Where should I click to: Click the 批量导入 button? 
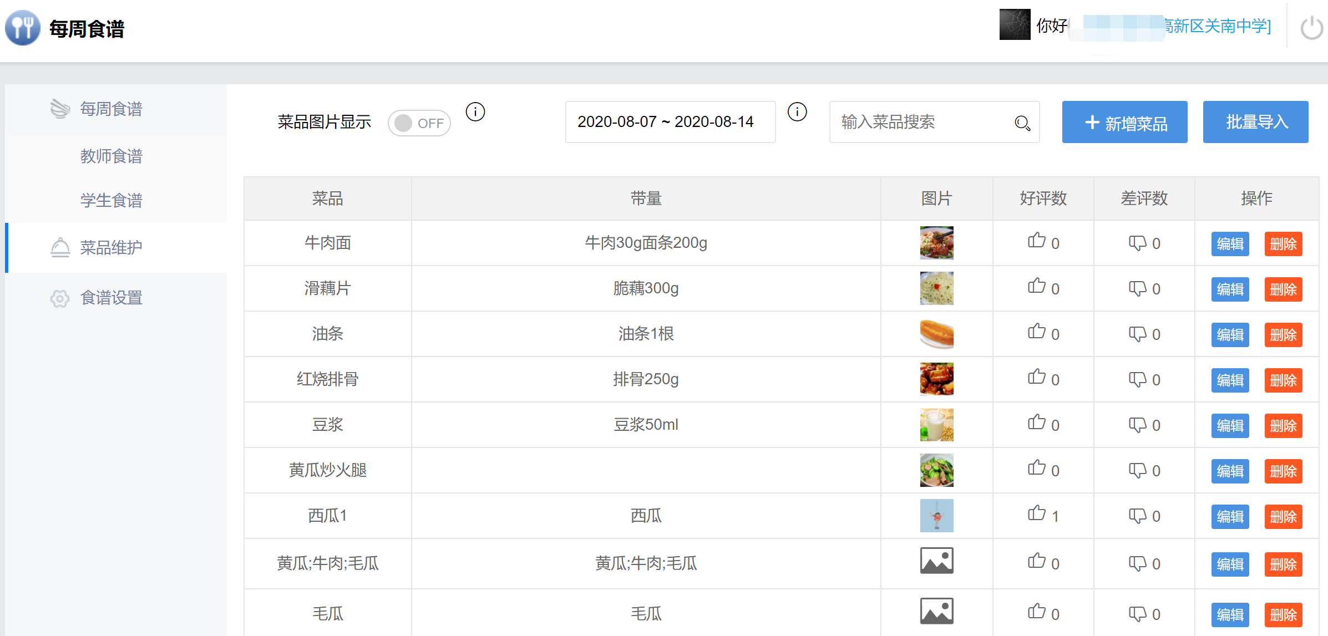[1255, 122]
